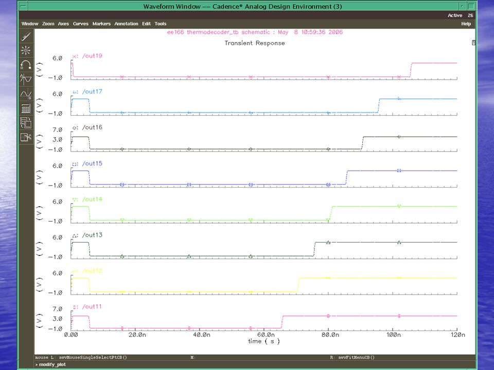The height and width of the screenshot is (370, 494).
Task: Open the Edit menu
Action: tap(146, 24)
